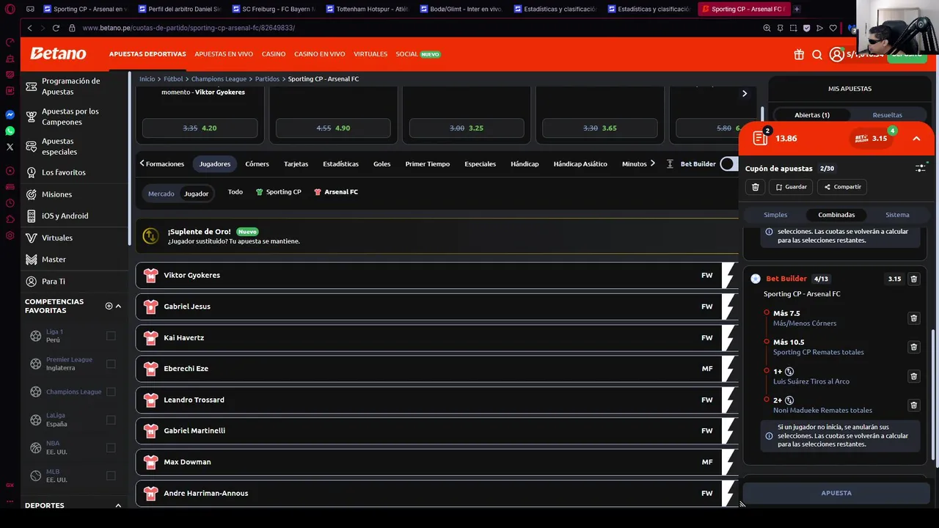Expand the Viktor Gyokeres player row

pyautogui.click(x=436, y=275)
